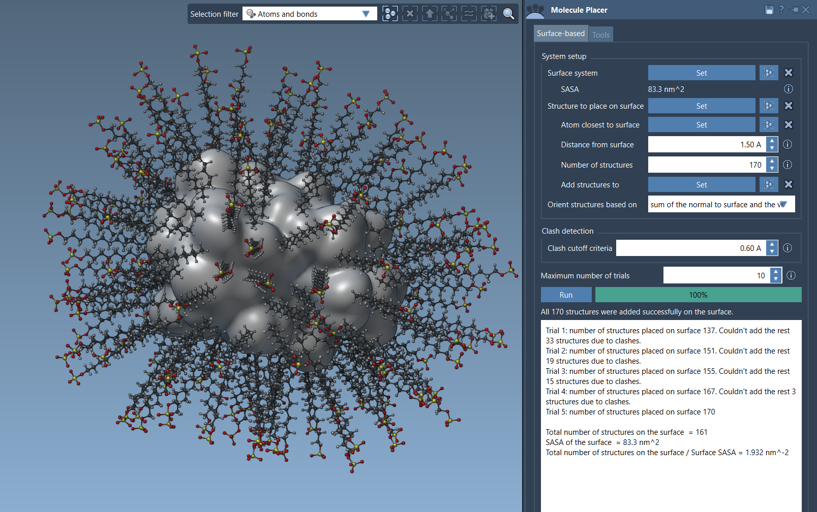This screenshot has height=512, width=817.
Task: Pin the Molecule Placer panel
Action: coord(794,10)
